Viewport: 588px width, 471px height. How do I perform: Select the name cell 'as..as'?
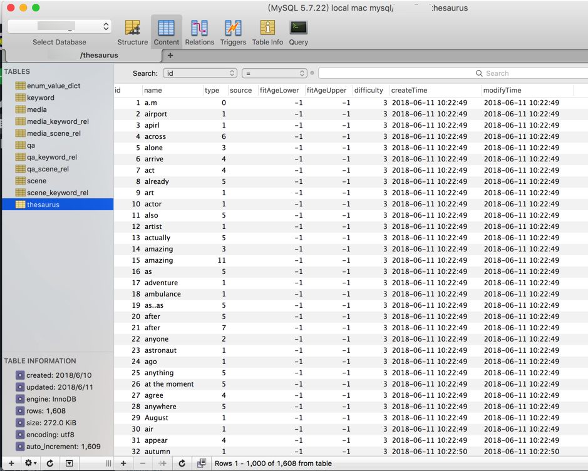point(154,305)
